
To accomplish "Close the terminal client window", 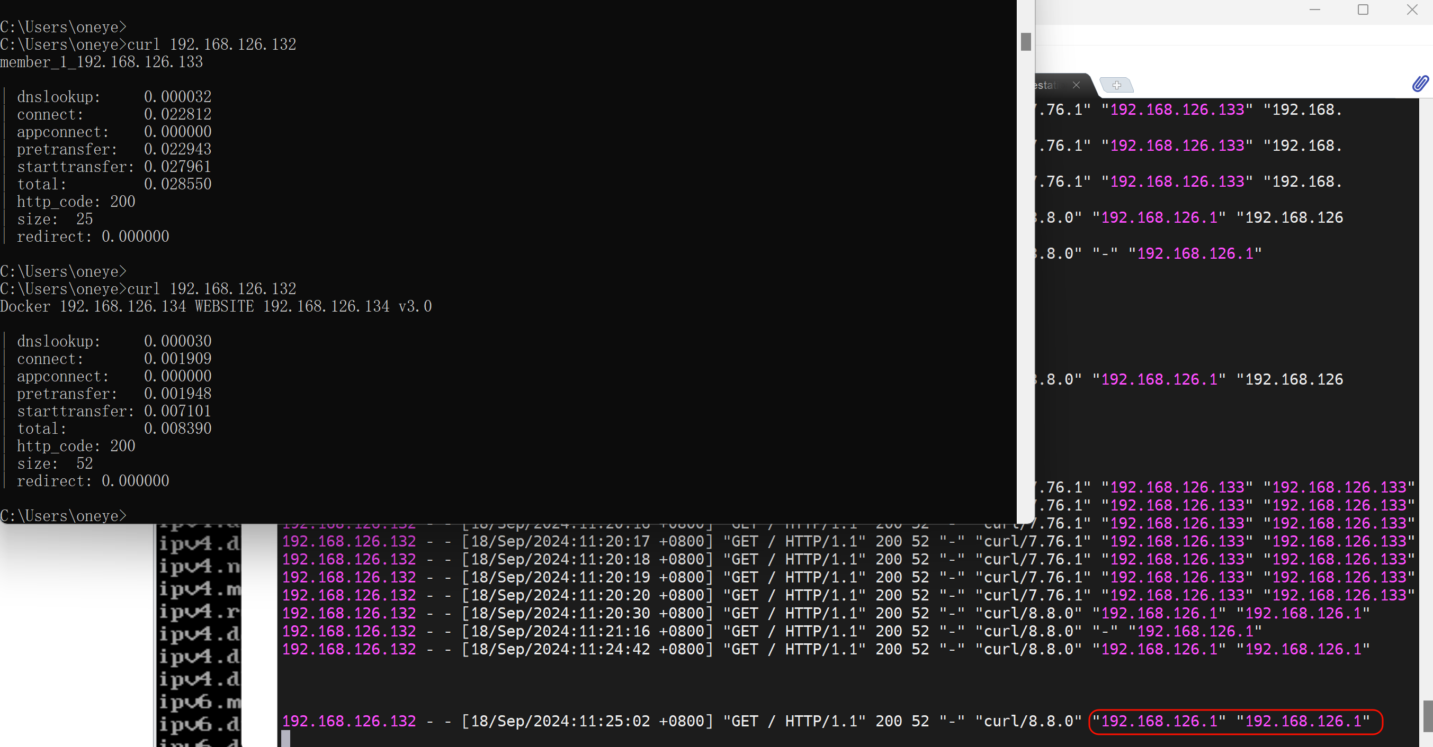I will 1412,10.
